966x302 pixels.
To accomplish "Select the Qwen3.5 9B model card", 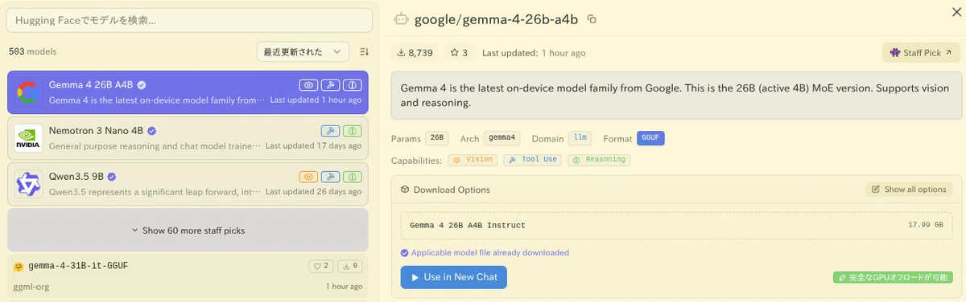I will pyautogui.click(x=188, y=184).
